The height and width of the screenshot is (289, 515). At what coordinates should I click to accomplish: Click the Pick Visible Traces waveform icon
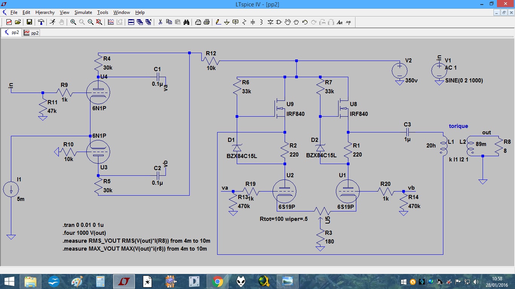pyautogui.click(x=111, y=22)
